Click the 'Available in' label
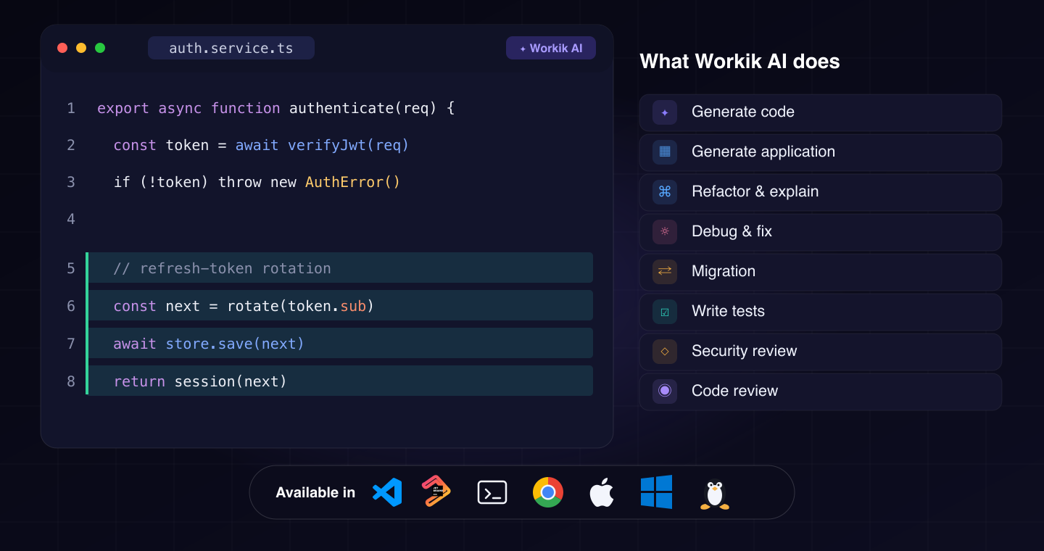This screenshot has width=1044, height=551. click(x=315, y=492)
